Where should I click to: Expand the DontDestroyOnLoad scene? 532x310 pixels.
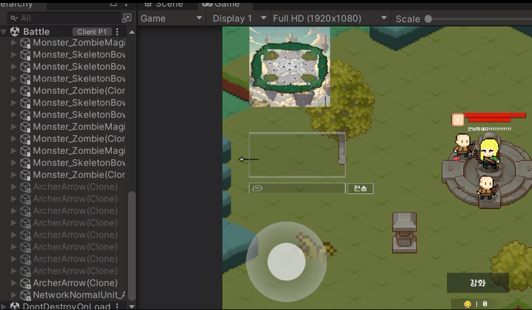pyautogui.click(x=4, y=306)
